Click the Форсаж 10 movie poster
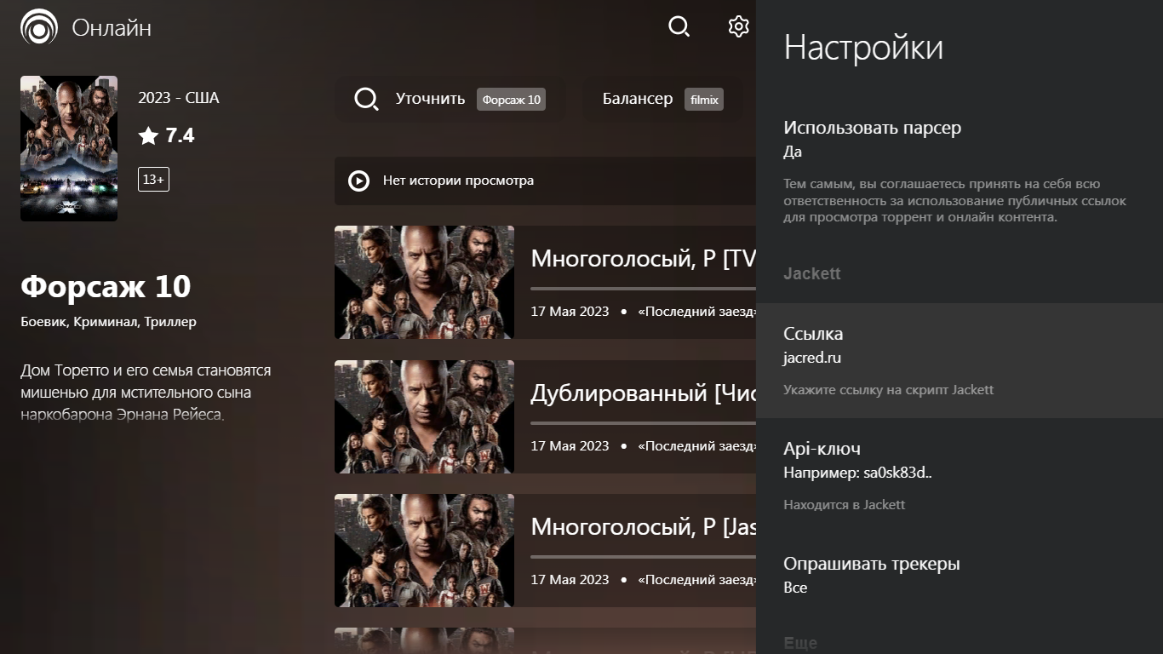 pos(69,149)
